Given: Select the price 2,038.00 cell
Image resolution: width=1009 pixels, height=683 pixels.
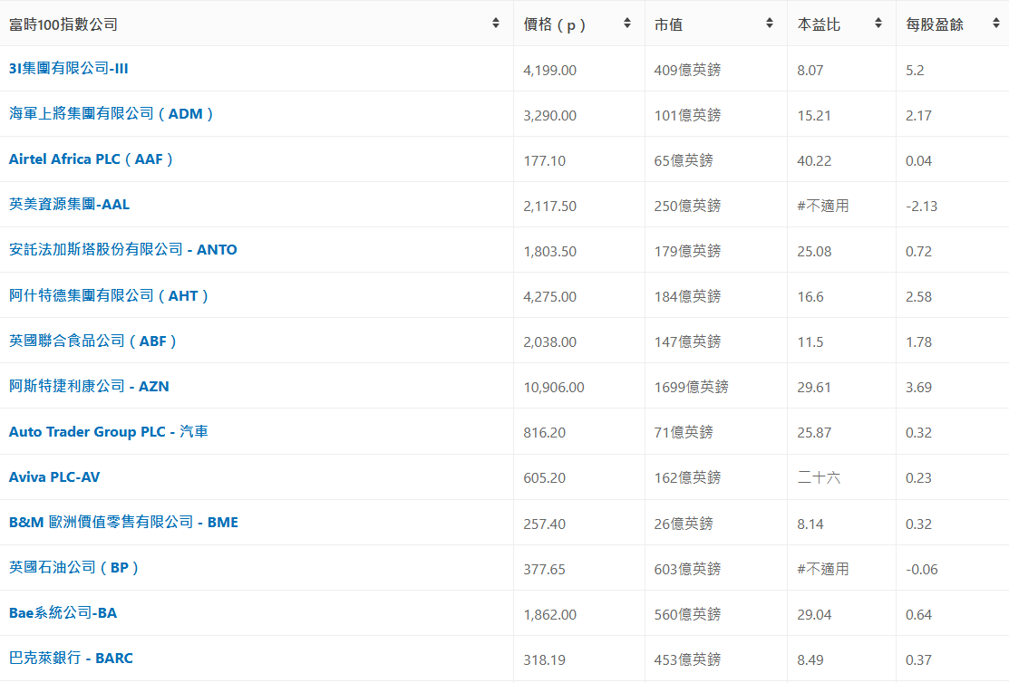Looking at the screenshot, I should 549,342.
